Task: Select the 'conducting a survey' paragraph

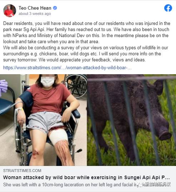Action: [x=86, y=54]
